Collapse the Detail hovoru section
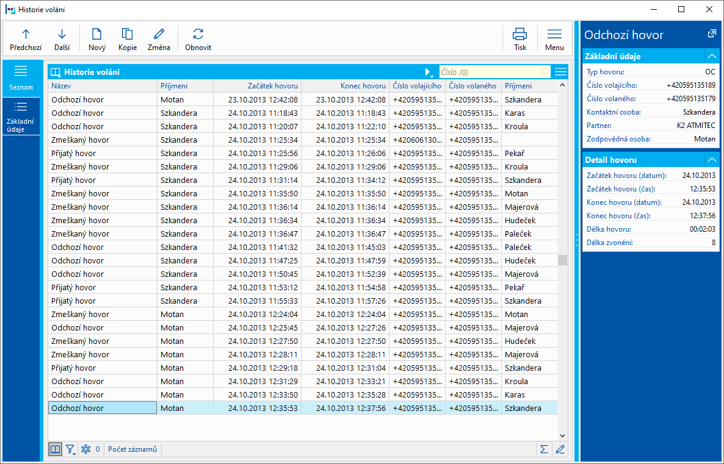724x464 pixels. [x=711, y=160]
